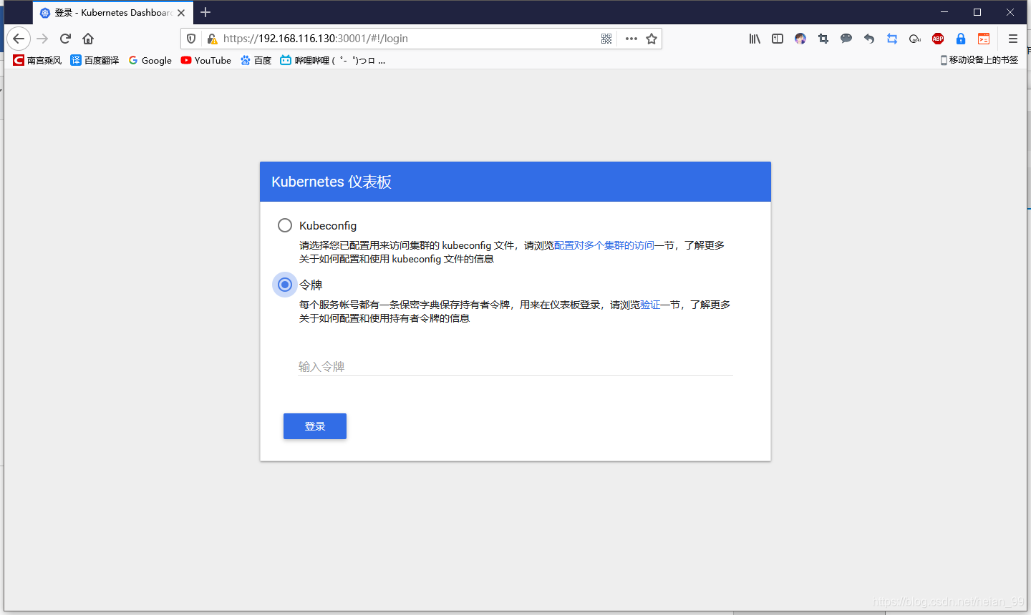Open the Google bookmark
This screenshot has height=615, width=1031.
pos(150,61)
